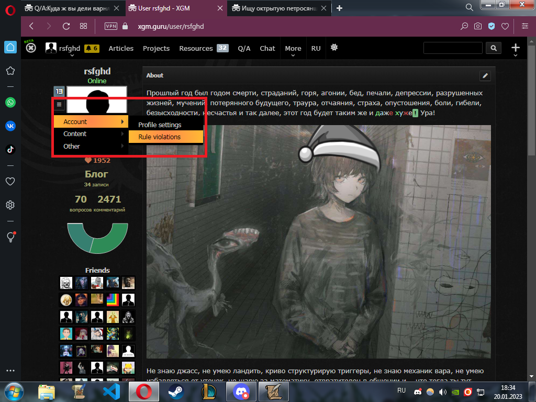The width and height of the screenshot is (536, 402).
Task: Open Steam from the taskbar
Action: click(x=176, y=392)
